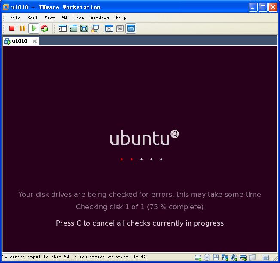
Task: Click the printer status bar icon
Action: tap(243, 257)
